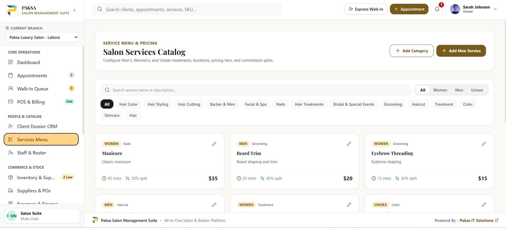Image resolution: width=506 pixels, height=228 pixels.
Task: Go to Appointments in the sidebar
Action: click(x=41, y=75)
